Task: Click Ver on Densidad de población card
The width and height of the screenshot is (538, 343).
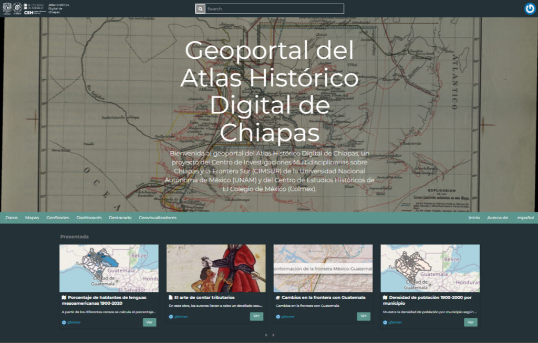Action: (x=471, y=322)
